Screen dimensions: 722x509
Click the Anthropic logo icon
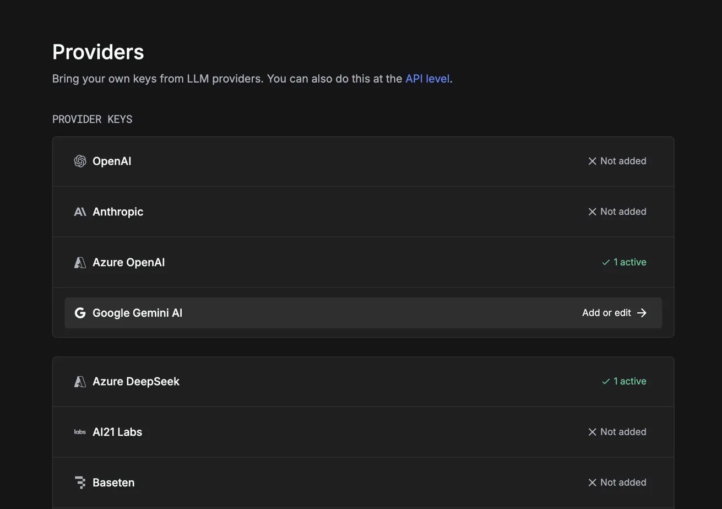coord(80,212)
